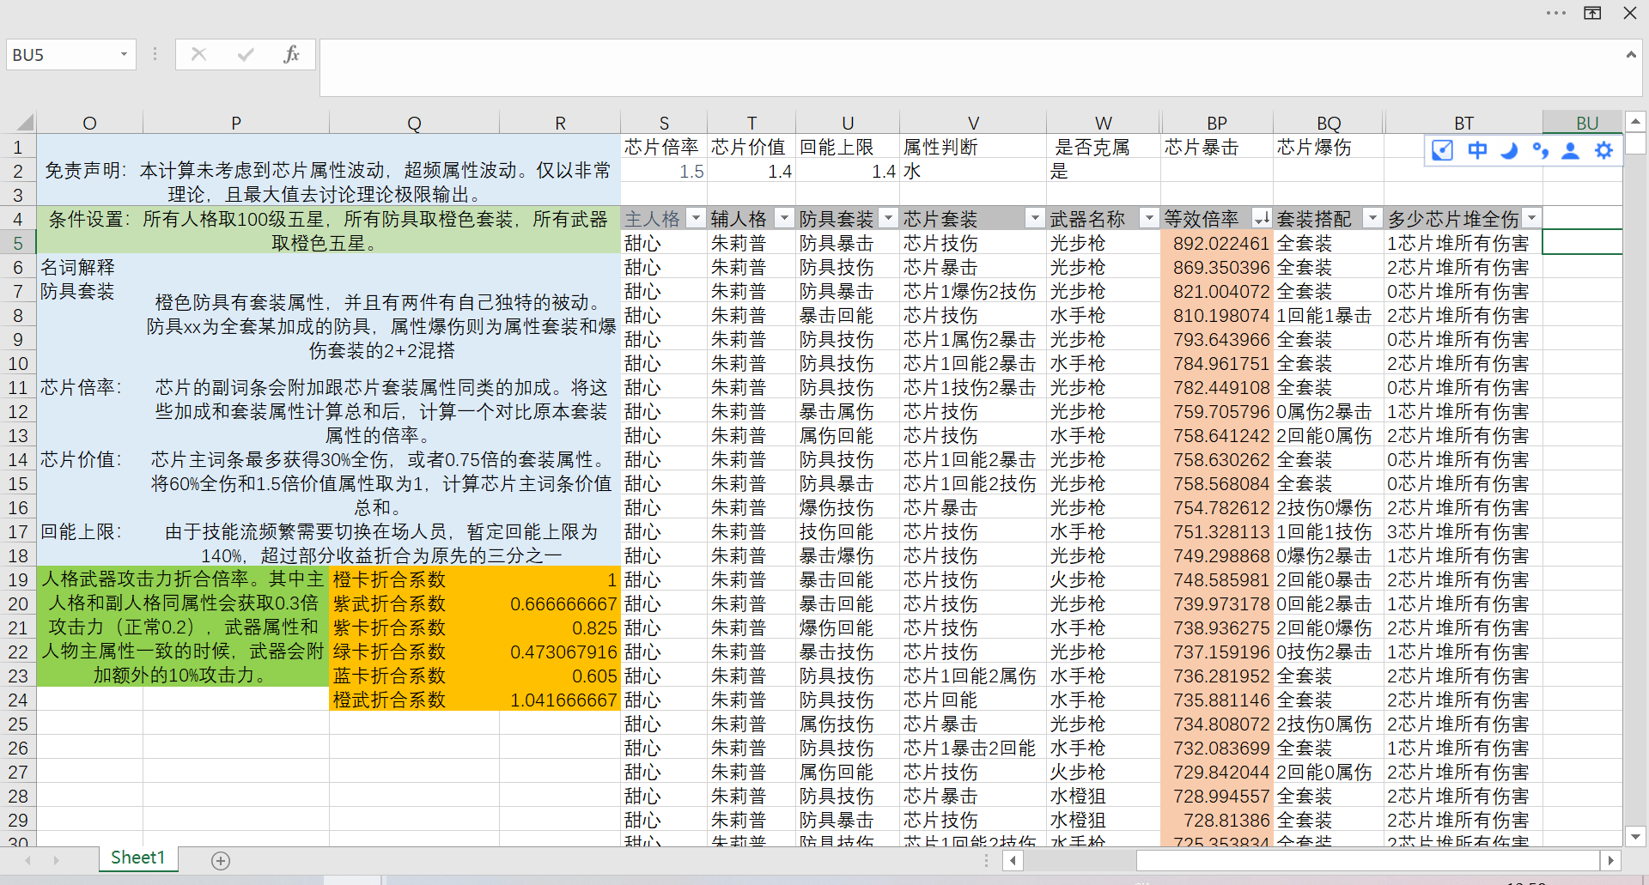
Task: Select row header 19
Action: pyautogui.click(x=18, y=579)
